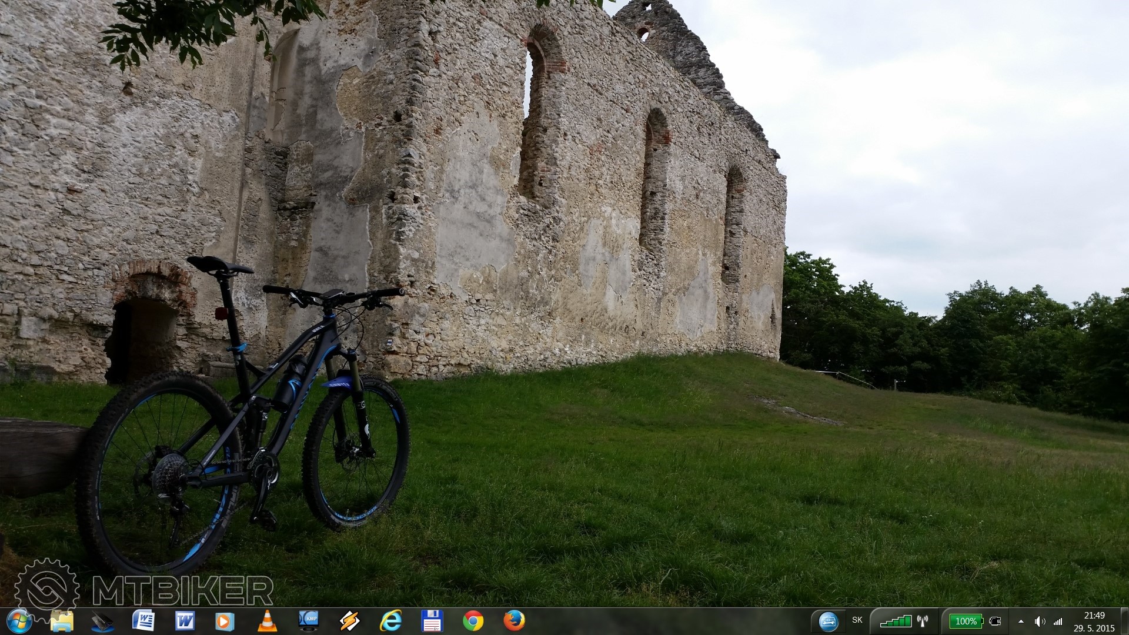The height and width of the screenshot is (635, 1129).
Task: Open the blue toolbox toolbar icon
Action: pyautogui.click(x=828, y=621)
